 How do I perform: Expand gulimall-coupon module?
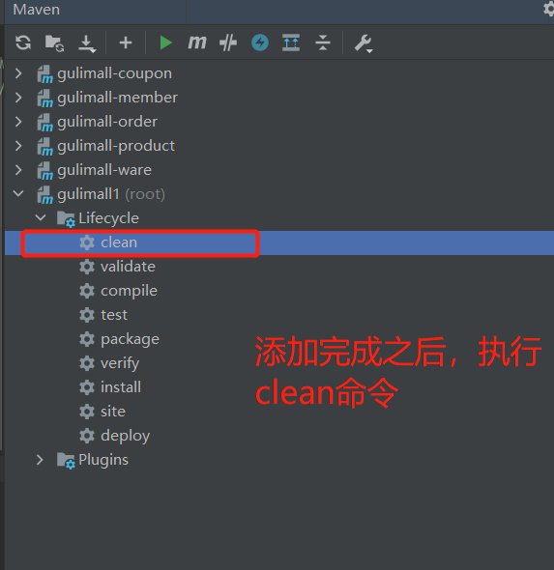[18, 73]
